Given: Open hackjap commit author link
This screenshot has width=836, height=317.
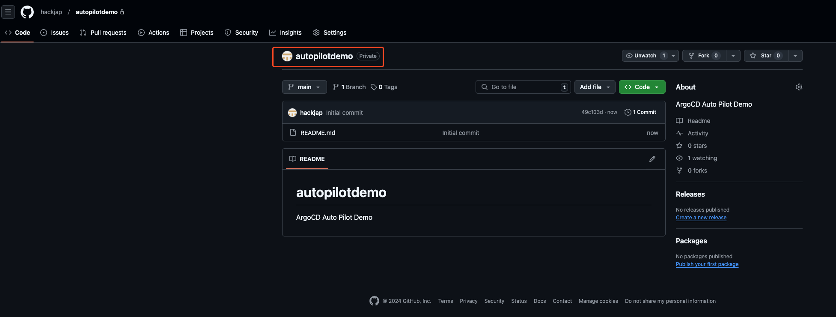Looking at the screenshot, I should (x=311, y=113).
